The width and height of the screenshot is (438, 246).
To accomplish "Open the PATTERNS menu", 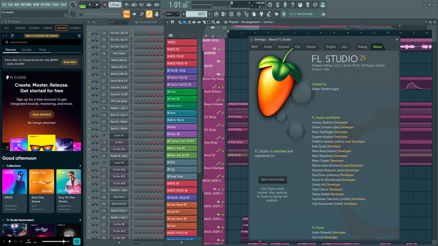I will point(26,5).
